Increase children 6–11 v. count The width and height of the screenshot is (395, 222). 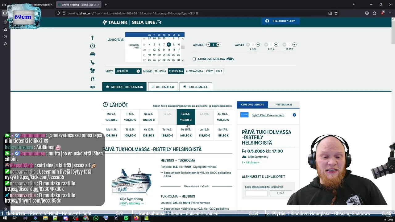276,45
